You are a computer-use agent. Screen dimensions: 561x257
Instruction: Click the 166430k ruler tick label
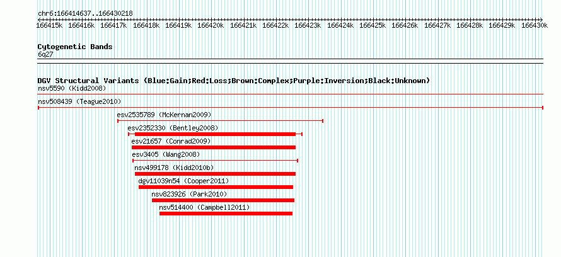pos(534,25)
